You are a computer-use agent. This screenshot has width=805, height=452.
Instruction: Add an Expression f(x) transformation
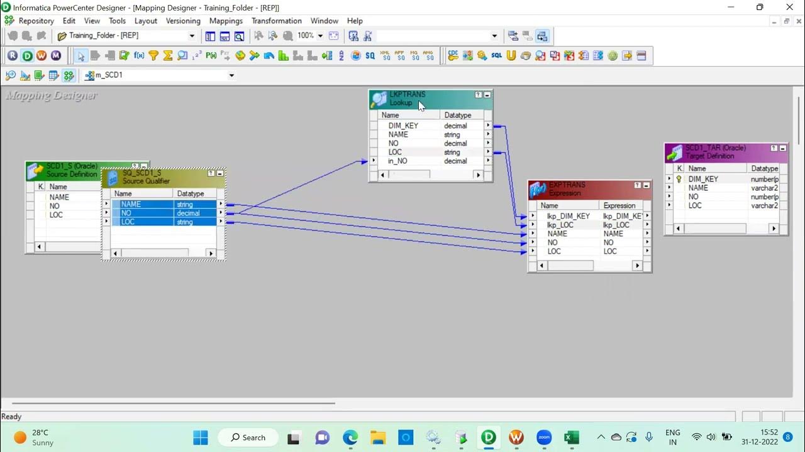click(139, 56)
